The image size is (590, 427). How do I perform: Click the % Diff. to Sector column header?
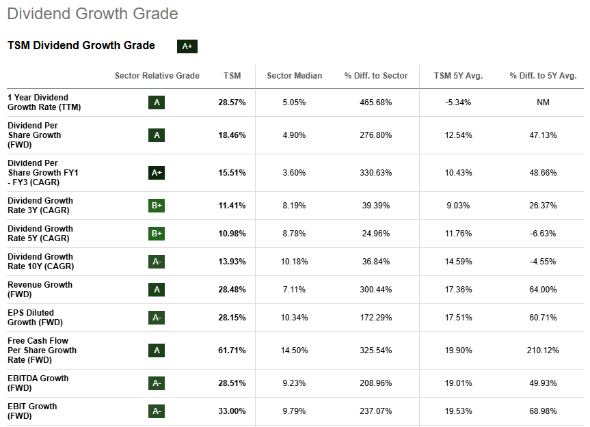pyautogui.click(x=376, y=76)
